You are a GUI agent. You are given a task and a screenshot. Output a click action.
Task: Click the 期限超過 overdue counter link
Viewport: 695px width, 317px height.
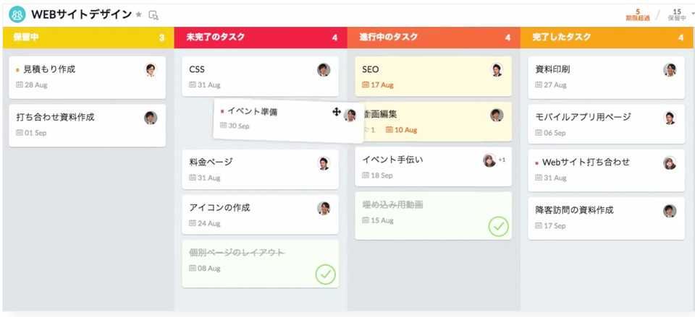(637, 14)
